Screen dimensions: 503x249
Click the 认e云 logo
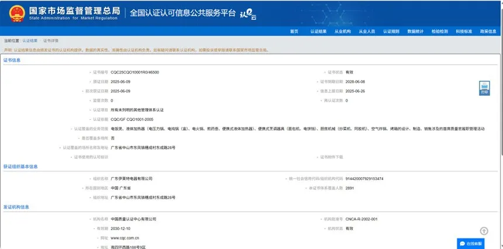tap(249, 14)
